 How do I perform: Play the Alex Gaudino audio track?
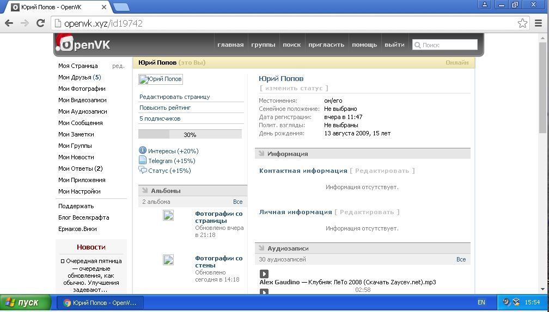(264, 274)
